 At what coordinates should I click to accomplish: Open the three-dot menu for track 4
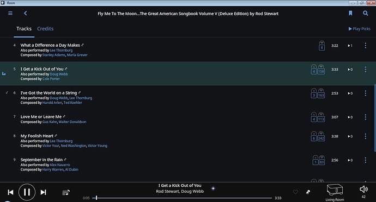365,46
